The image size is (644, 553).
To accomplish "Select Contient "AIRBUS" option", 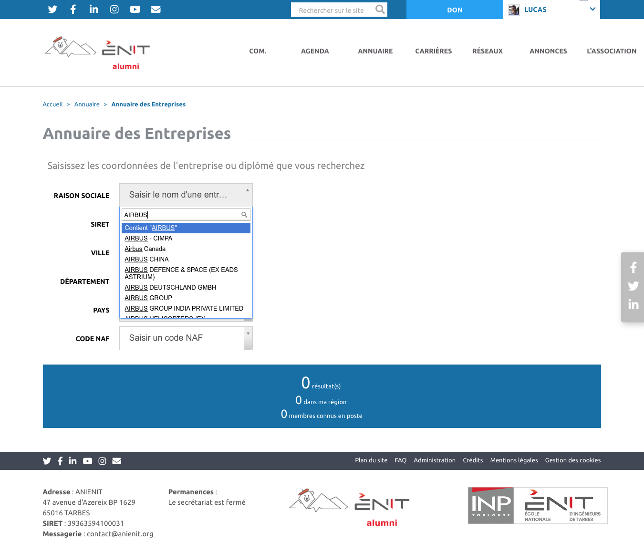I will 186,228.
